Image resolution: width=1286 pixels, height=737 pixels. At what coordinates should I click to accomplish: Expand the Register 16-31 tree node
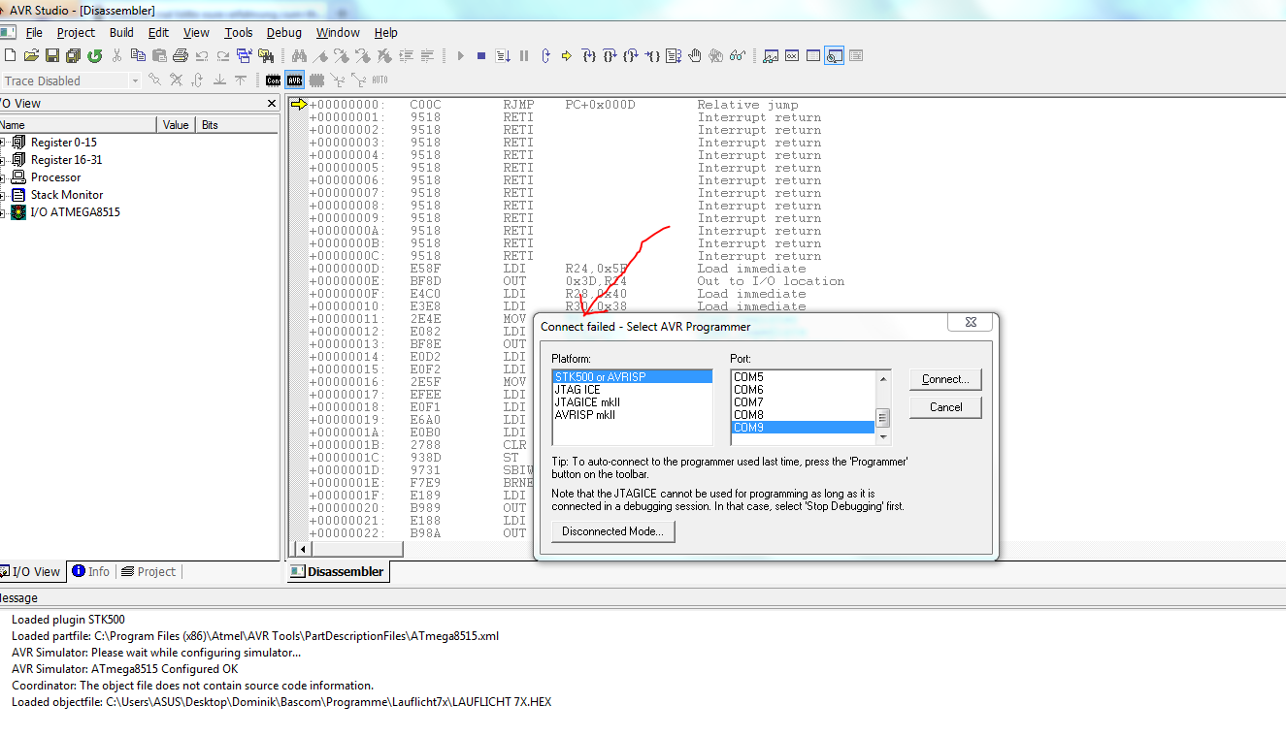[3, 160]
